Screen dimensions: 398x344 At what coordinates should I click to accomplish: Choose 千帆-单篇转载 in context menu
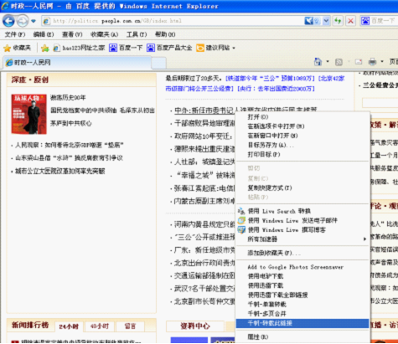click(302, 304)
